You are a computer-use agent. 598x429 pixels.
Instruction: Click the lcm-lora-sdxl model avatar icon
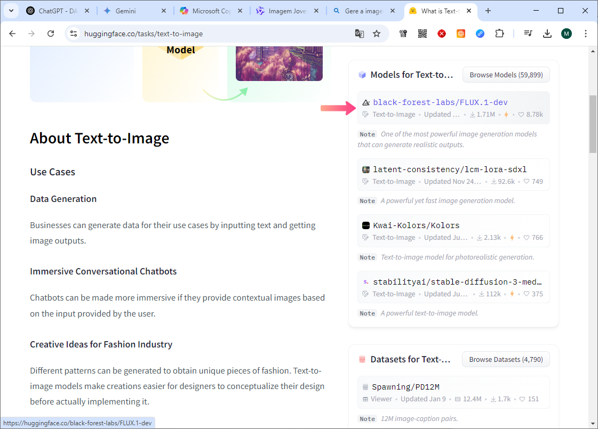tap(366, 169)
